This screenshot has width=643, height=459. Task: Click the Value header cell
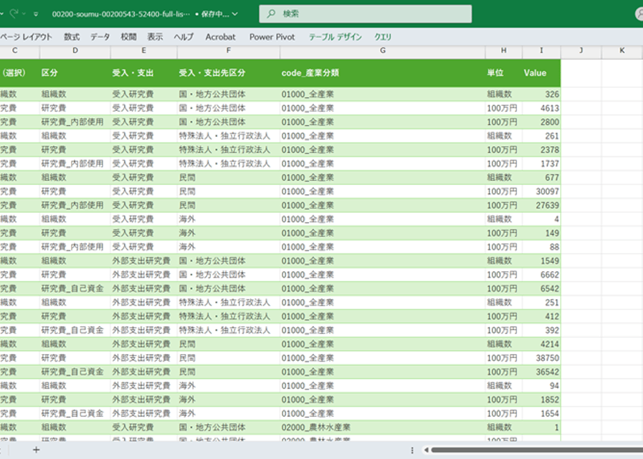(x=541, y=73)
